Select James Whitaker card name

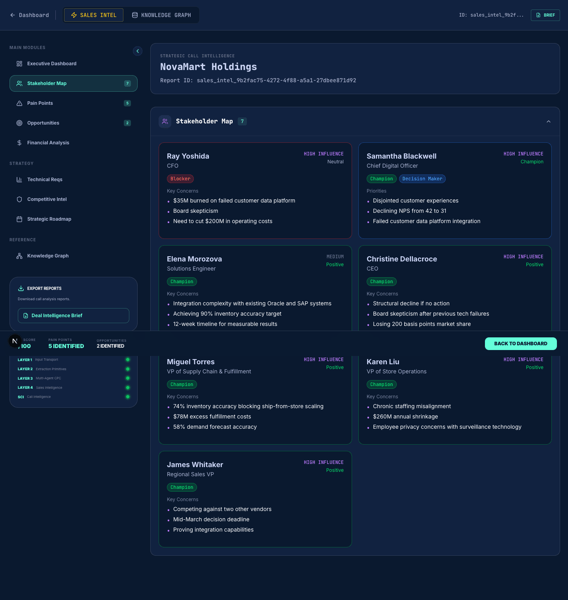[x=195, y=465]
